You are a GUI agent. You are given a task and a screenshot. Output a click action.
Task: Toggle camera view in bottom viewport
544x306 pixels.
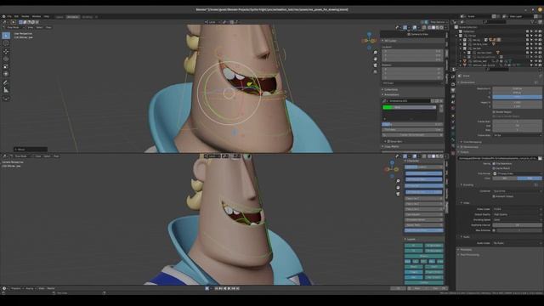click(x=398, y=194)
